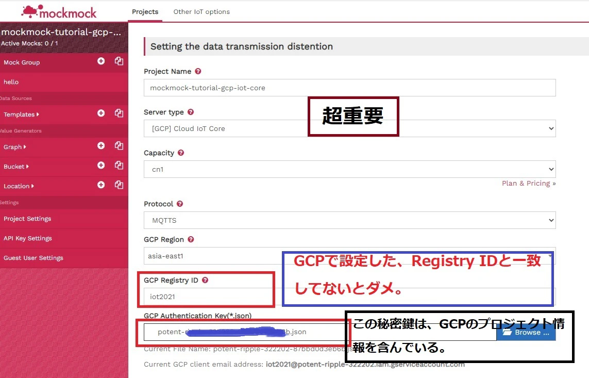Click the Project Name input field

click(350, 88)
